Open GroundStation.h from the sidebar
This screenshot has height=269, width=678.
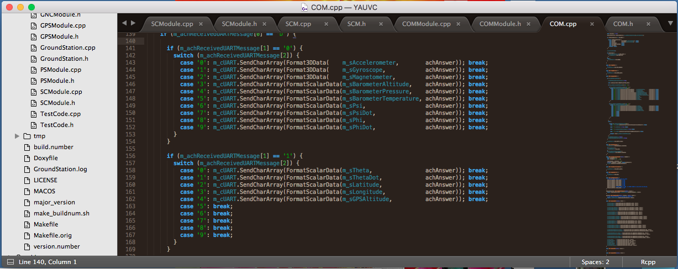[64, 59]
